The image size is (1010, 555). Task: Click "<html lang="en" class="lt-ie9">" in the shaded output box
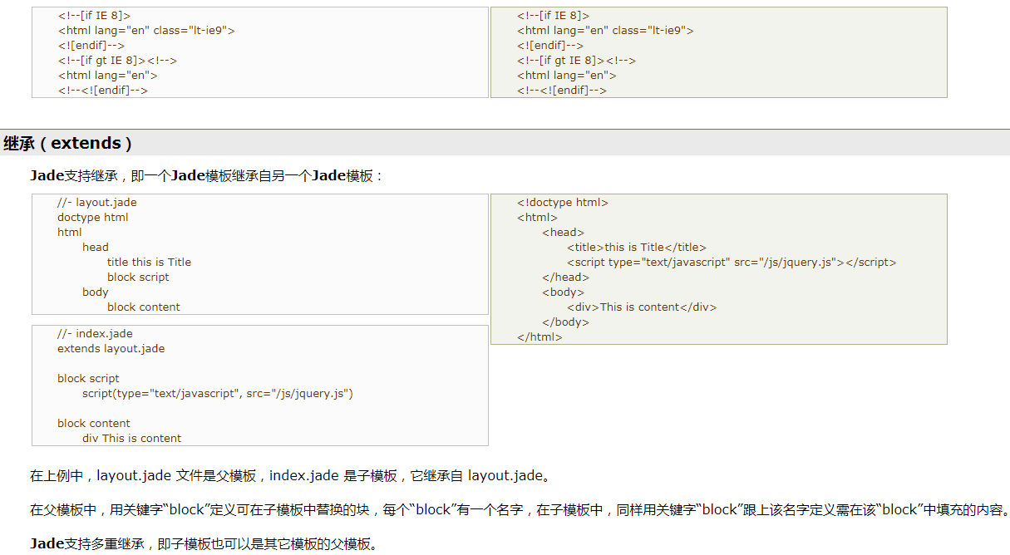pos(605,30)
